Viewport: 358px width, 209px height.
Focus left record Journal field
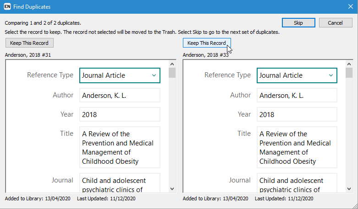point(120,185)
